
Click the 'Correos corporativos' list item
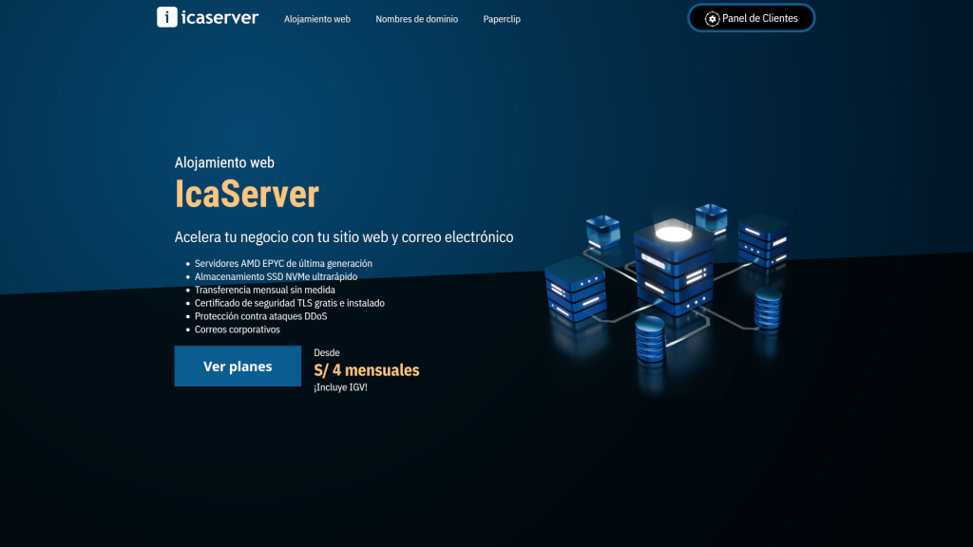238,330
